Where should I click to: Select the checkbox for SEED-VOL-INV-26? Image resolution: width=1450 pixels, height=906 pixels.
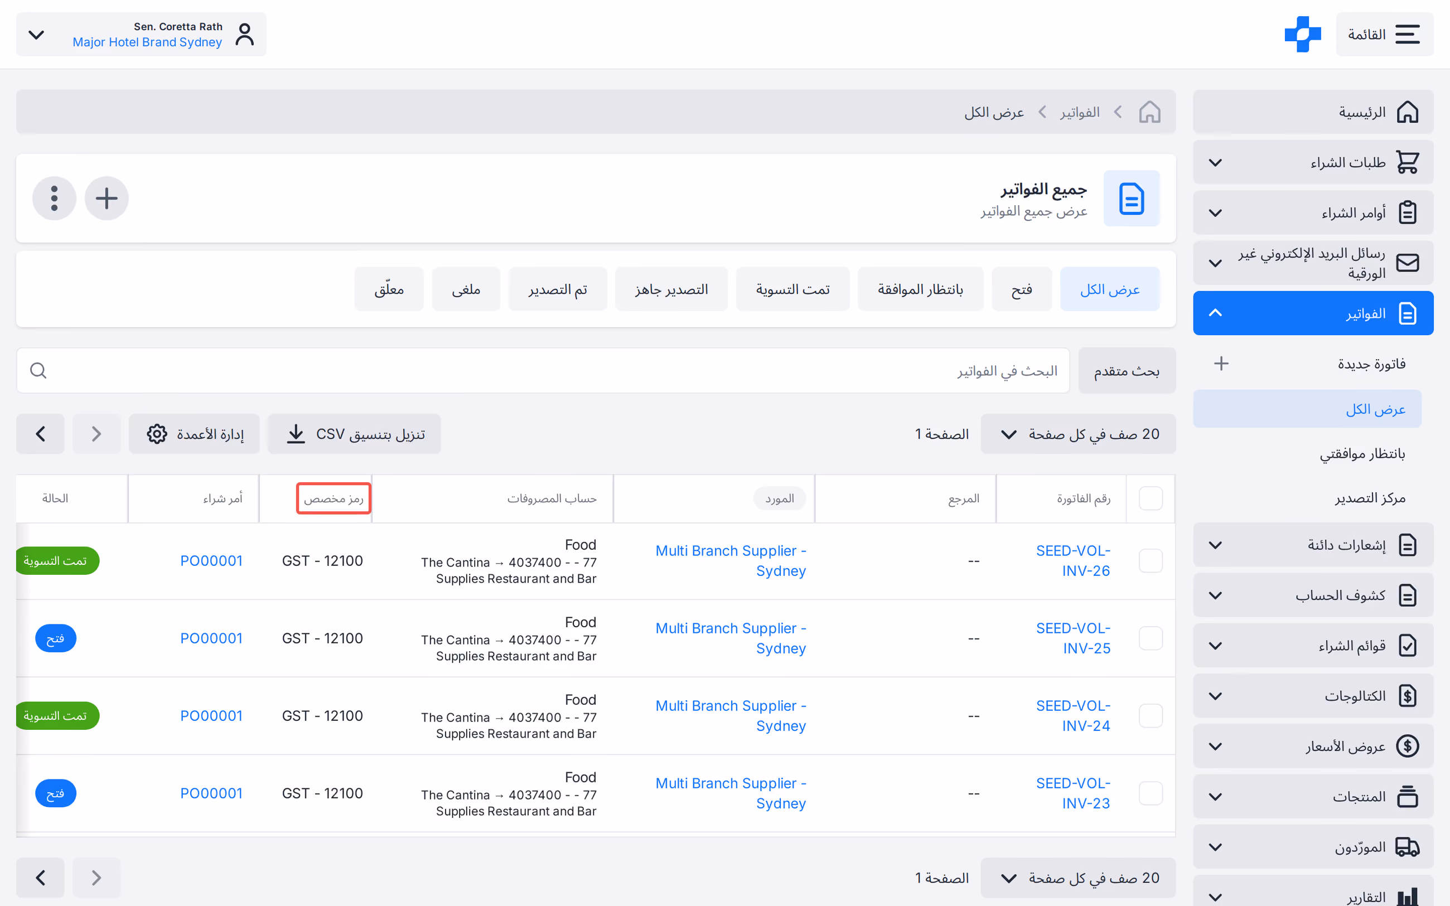1151,561
